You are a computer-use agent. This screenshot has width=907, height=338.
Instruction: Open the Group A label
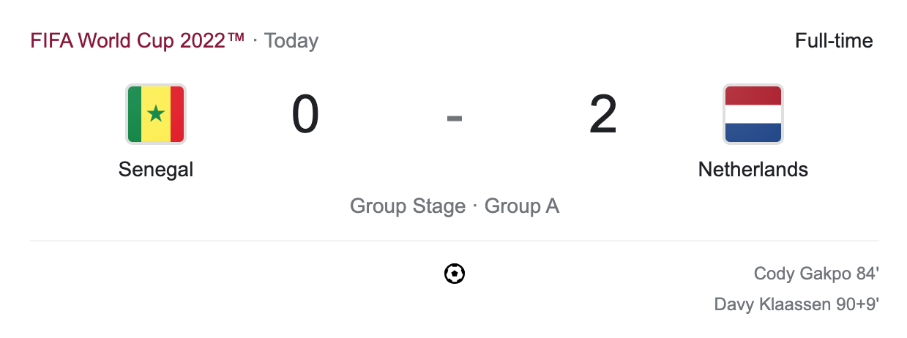522,206
